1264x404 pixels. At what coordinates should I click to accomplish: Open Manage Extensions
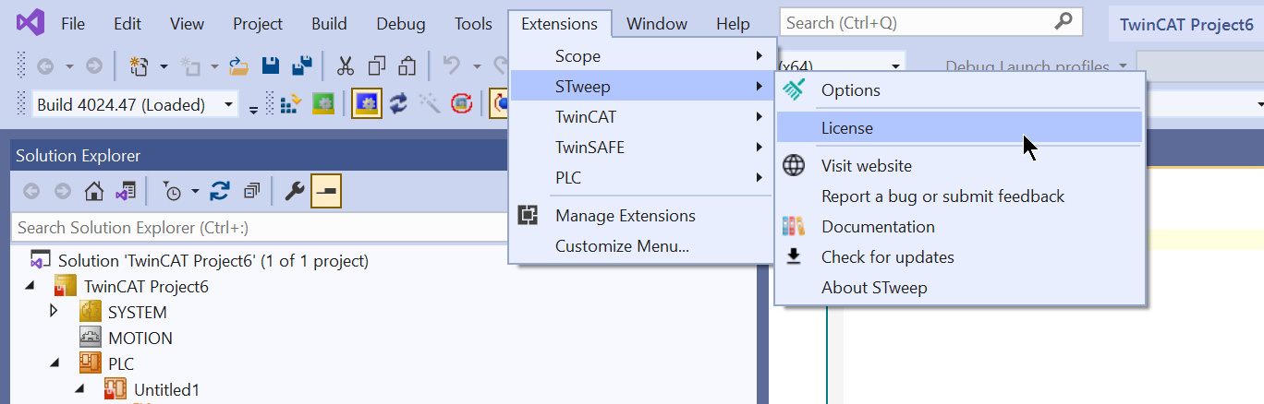pyautogui.click(x=641, y=216)
